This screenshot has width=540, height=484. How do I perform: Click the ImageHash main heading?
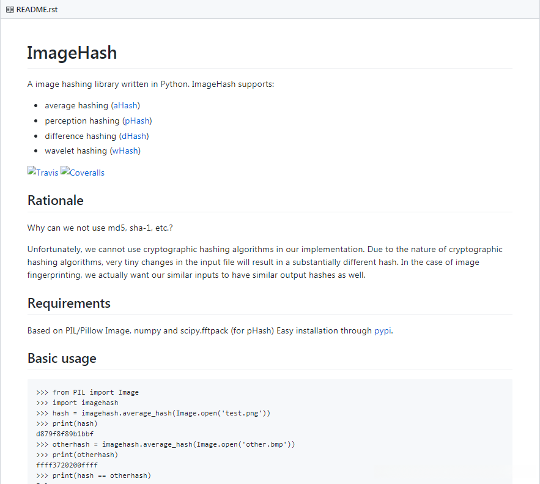[72, 53]
